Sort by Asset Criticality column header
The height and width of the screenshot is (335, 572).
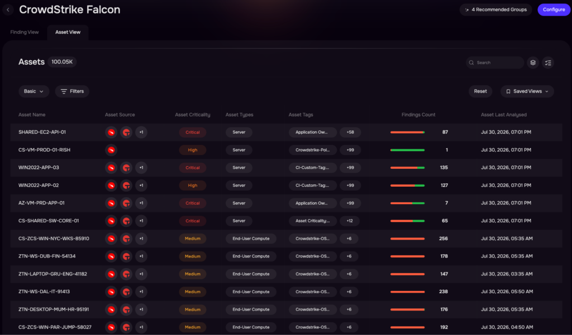(193, 115)
